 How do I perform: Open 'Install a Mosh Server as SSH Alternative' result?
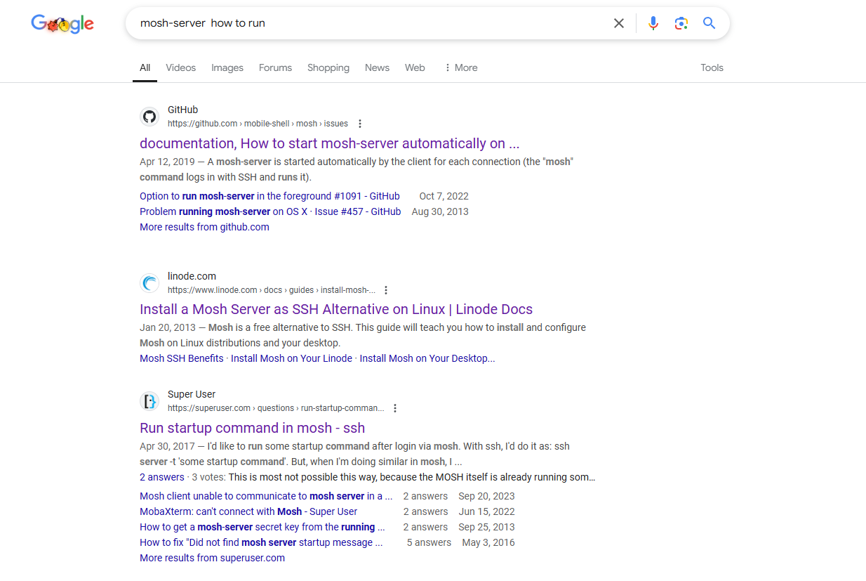[x=336, y=309]
